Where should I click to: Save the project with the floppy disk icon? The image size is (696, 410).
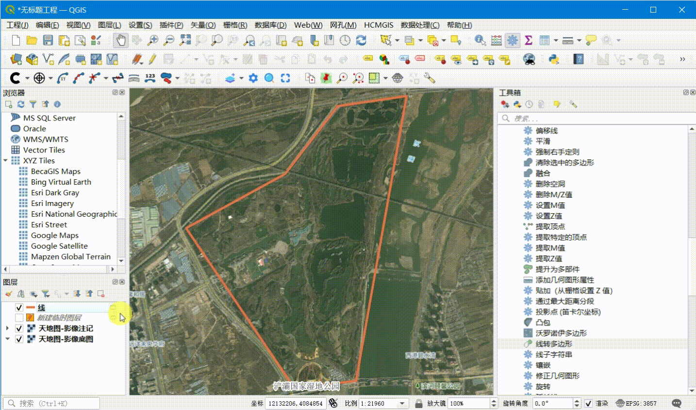pyautogui.click(x=48, y=40)
